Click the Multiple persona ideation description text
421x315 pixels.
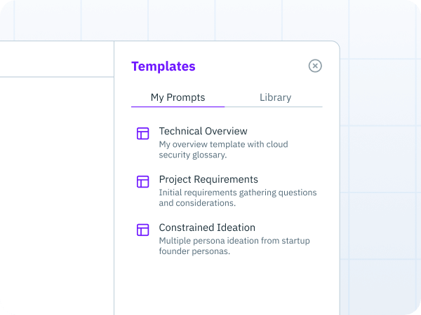pos(234,246)
